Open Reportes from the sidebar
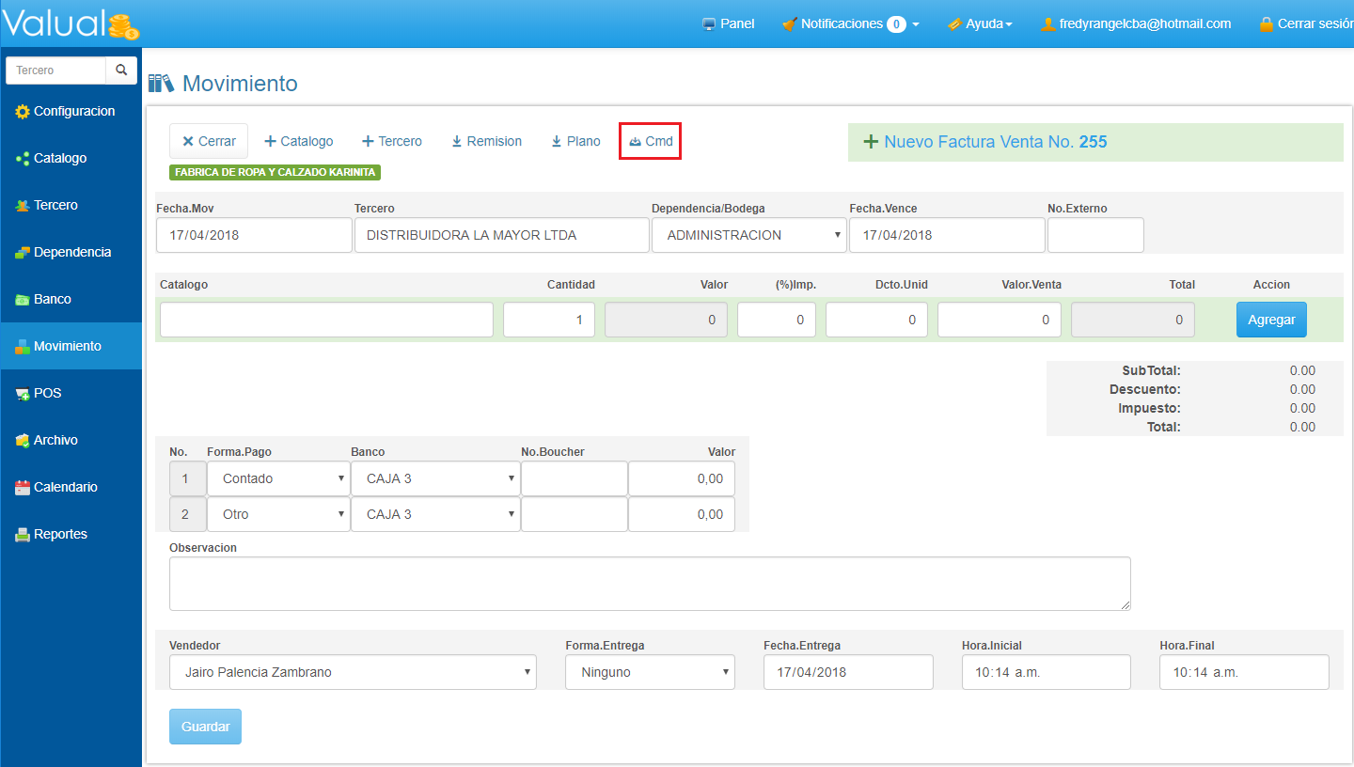Image resolution: width=1354 pixels, height=767 pixels. point(60,534)
